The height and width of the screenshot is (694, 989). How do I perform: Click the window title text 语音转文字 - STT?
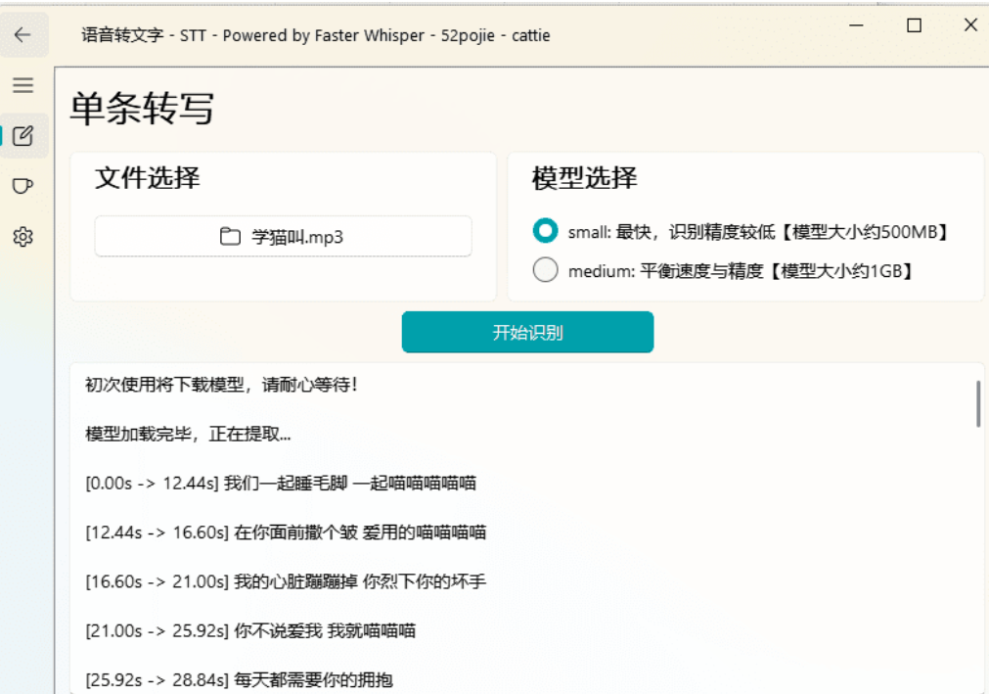(144, 35)
